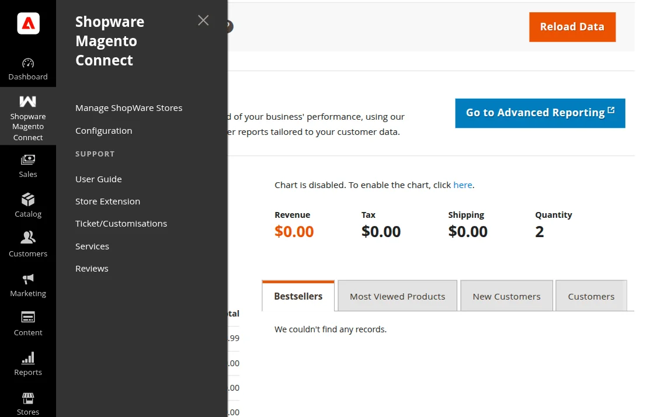Open the Marketing megaphone icon
Screen dimensions: 654x417
point(28,284)
